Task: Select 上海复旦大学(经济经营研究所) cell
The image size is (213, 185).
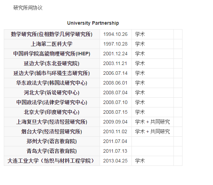Action: point(52,122)
